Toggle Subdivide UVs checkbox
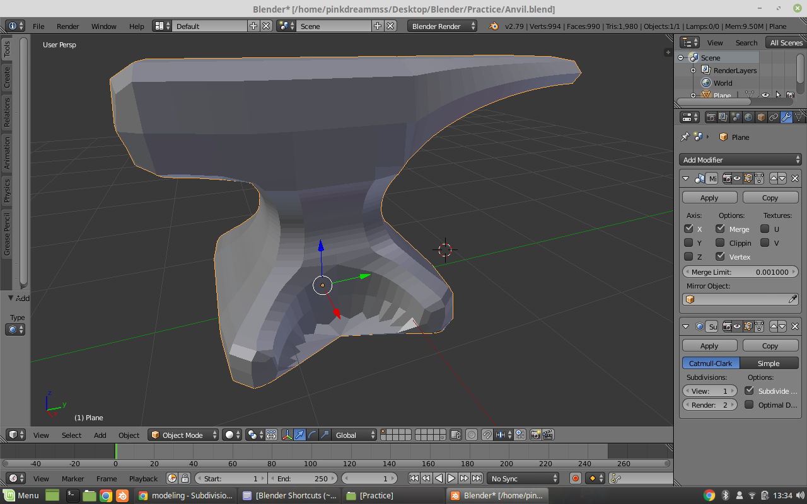Viewport: 807px width, 504px height. click(749, 391)
